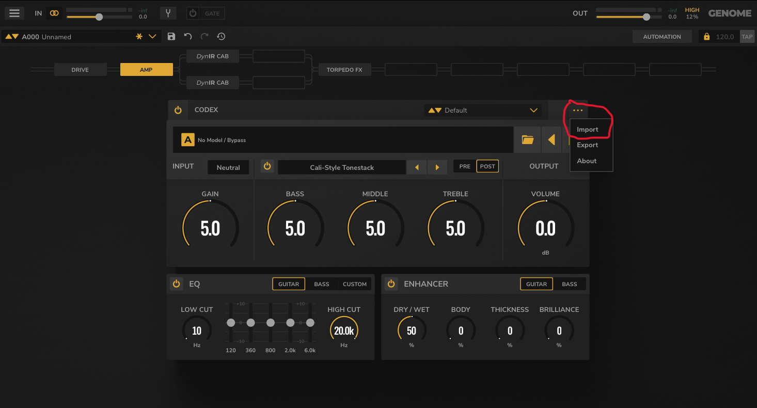Image resolution: width=757 pixels, height=408 pixels.
Task: Click the IN level slider handle
Action: [x=99, y=17]
